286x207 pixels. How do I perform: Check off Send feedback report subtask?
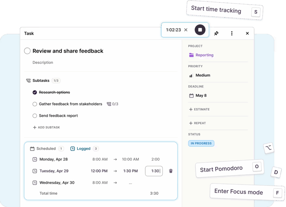point(35,116)
